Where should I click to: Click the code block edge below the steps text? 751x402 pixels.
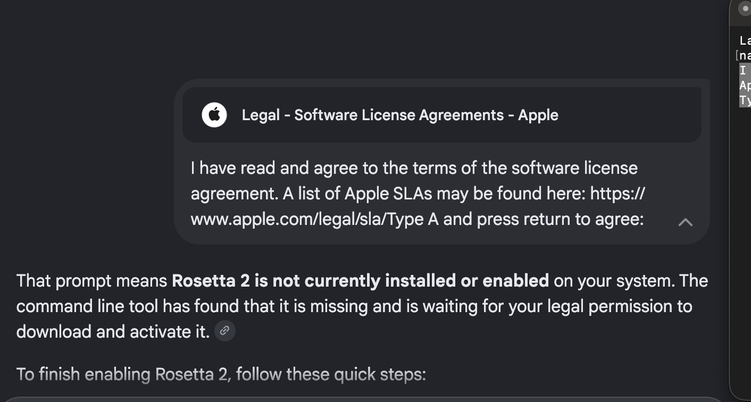(364, 399)
